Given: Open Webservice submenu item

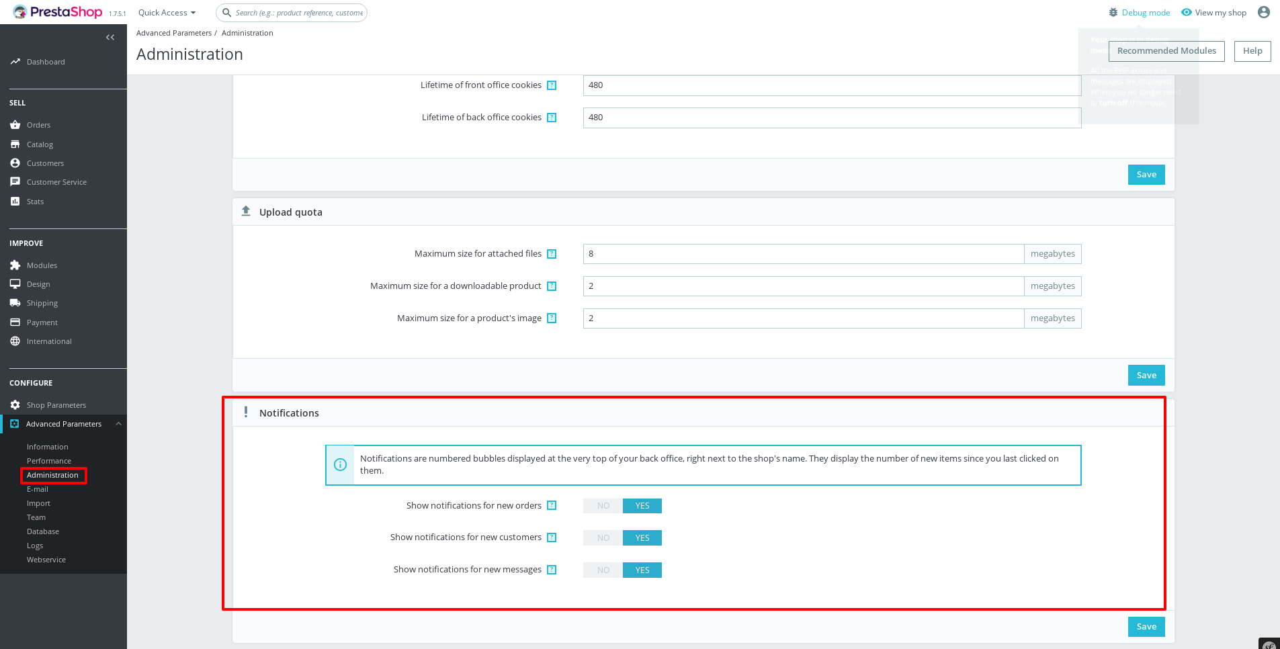Looking at the screenshot, I should pyautogui.click(x=46, y=560).
